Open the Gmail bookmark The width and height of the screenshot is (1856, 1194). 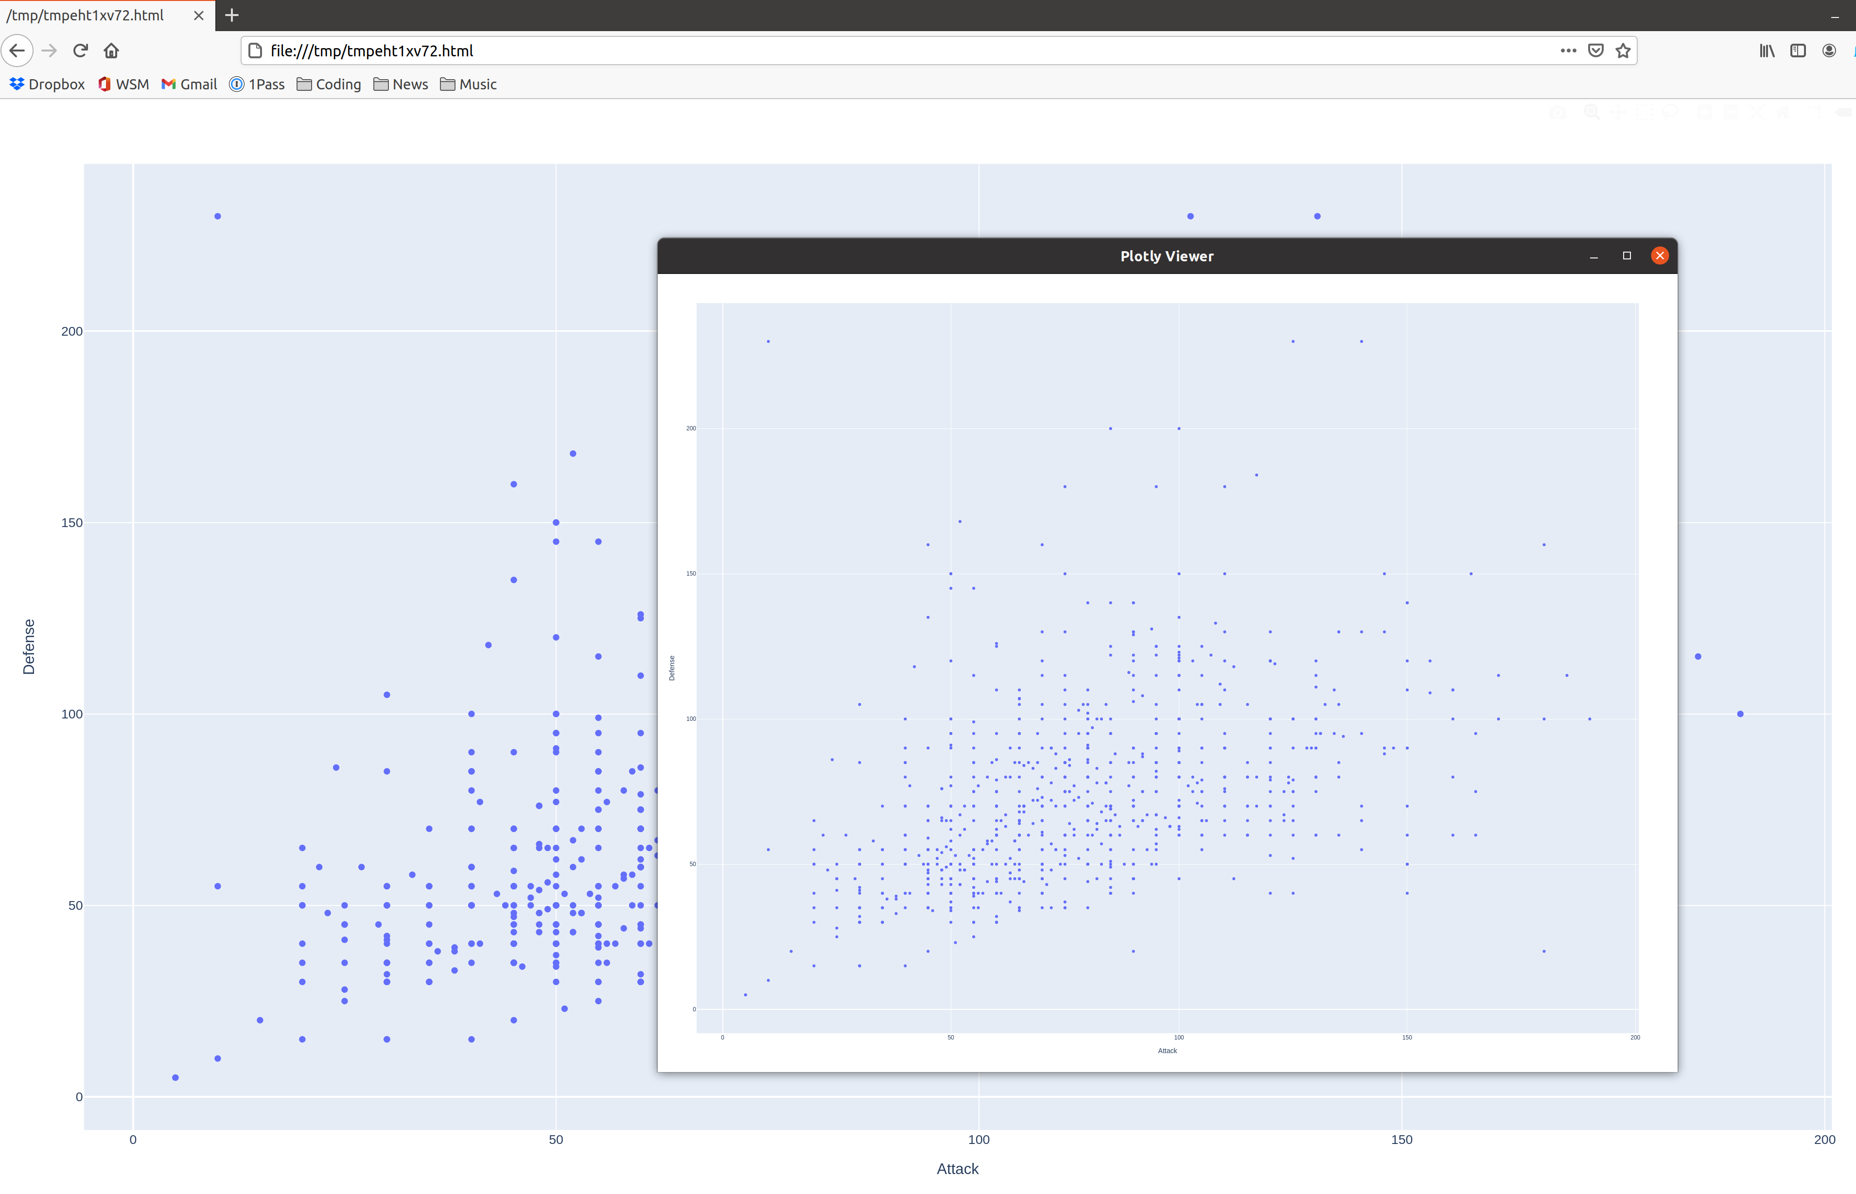(x=189, y=84)
